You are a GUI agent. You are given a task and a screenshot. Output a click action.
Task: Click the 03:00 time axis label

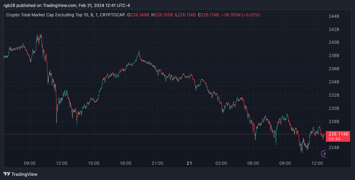[x=221, y=163]
